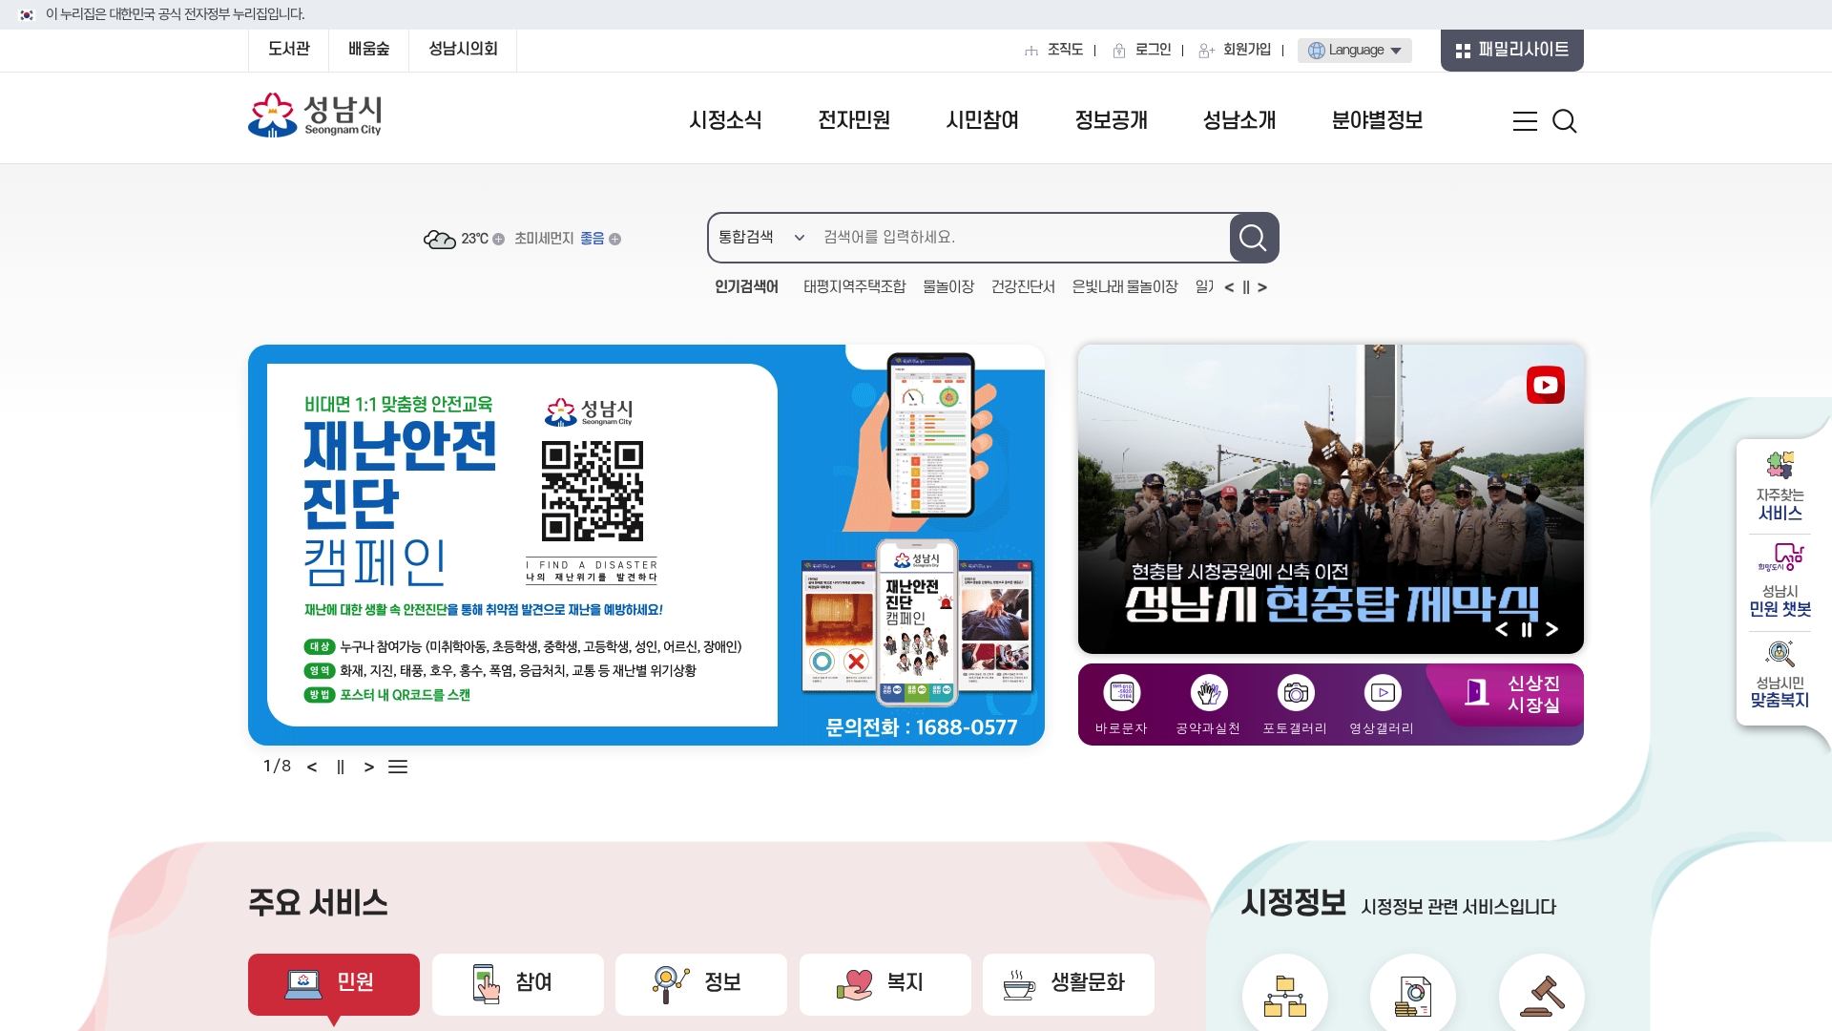Go to 배움숲 top link
Viewport: 1832px width, 1031px height.
[x=368, y=50]
